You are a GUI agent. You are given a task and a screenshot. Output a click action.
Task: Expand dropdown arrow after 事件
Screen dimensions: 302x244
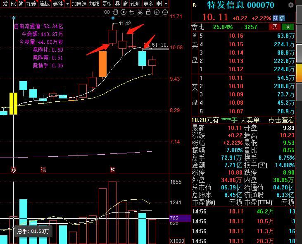pos(67,3)
